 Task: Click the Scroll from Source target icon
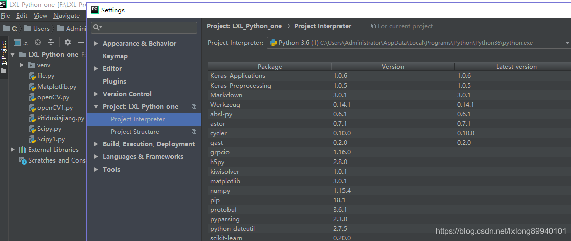coord(38,43)
